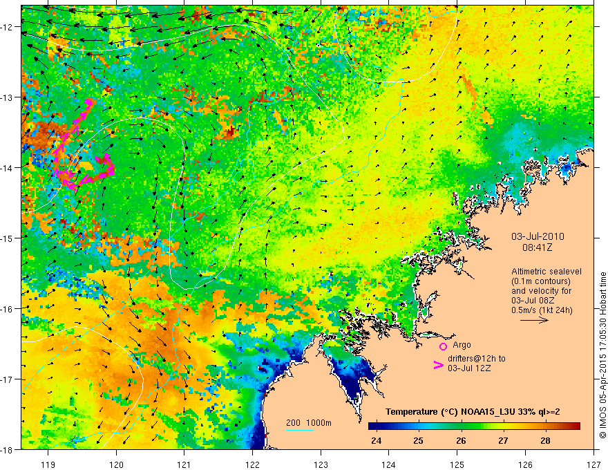Click the magenta Argo circle symbol
The height and width of the screenshot is (470, 608).
tap(443, 346)
